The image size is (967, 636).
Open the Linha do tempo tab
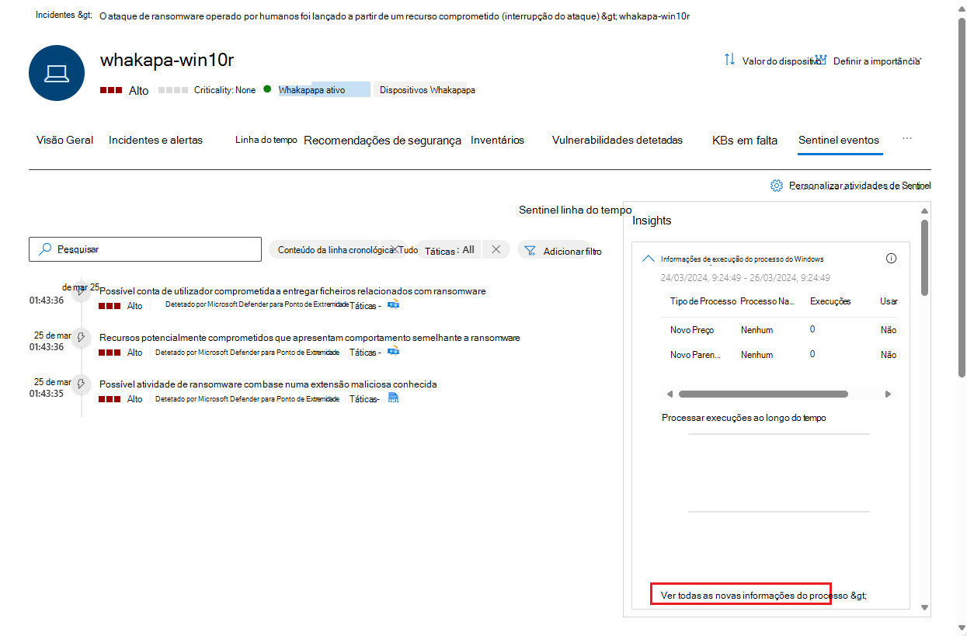pyautogui.click(x=266, y=141)
